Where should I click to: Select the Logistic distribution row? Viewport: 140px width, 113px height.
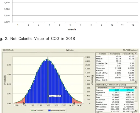(x=115, y=102)
